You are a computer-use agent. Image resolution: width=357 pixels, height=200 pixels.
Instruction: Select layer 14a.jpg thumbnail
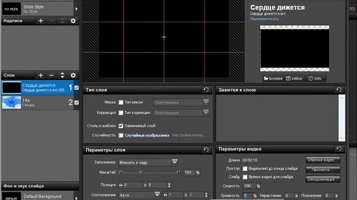click(11, 102)
